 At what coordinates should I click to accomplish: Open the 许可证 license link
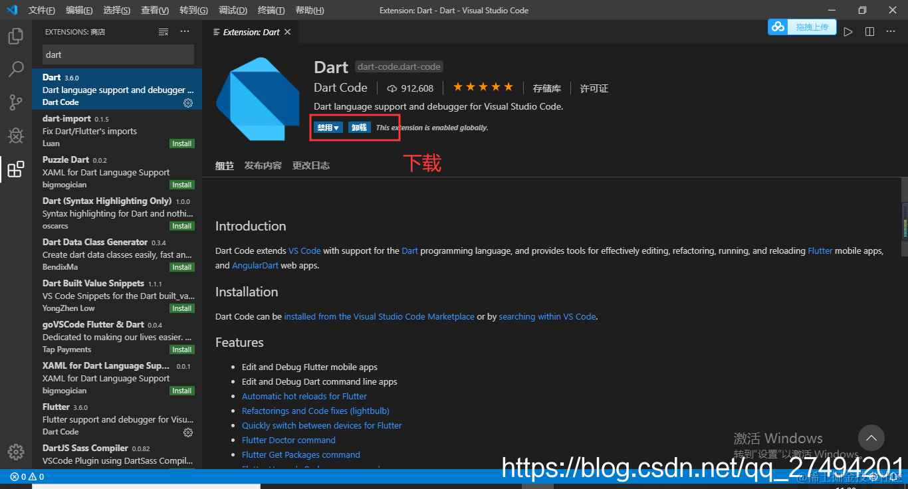(x=594, y=88)
